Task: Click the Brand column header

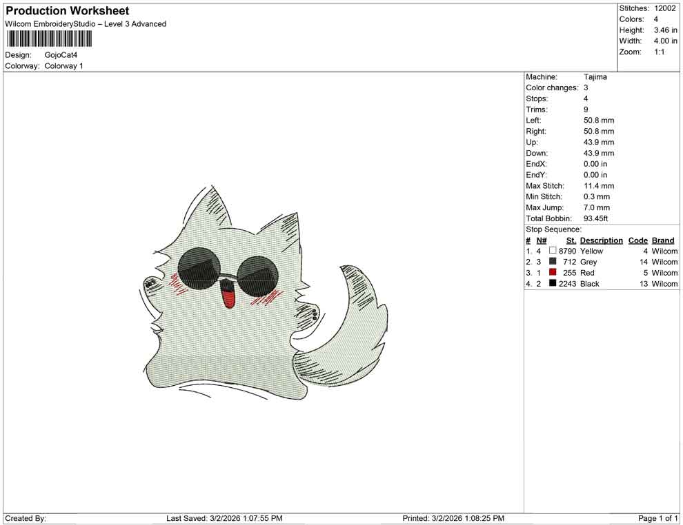Action: tap(663, 240)
